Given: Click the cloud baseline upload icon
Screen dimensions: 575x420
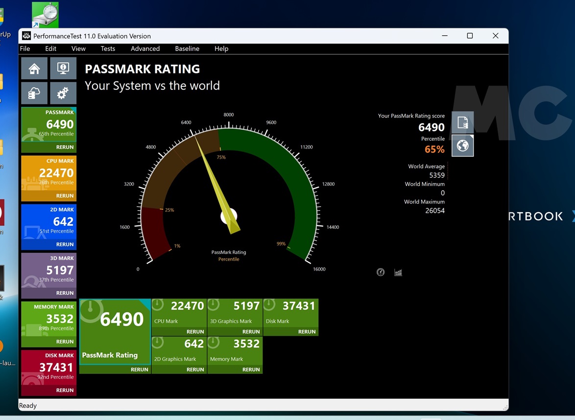Looking at the screenshot, I should (34, 93).
